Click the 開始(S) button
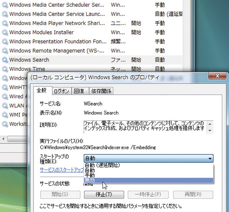The image size is (229, 212). pyautogui.click(x=60, y=195)
